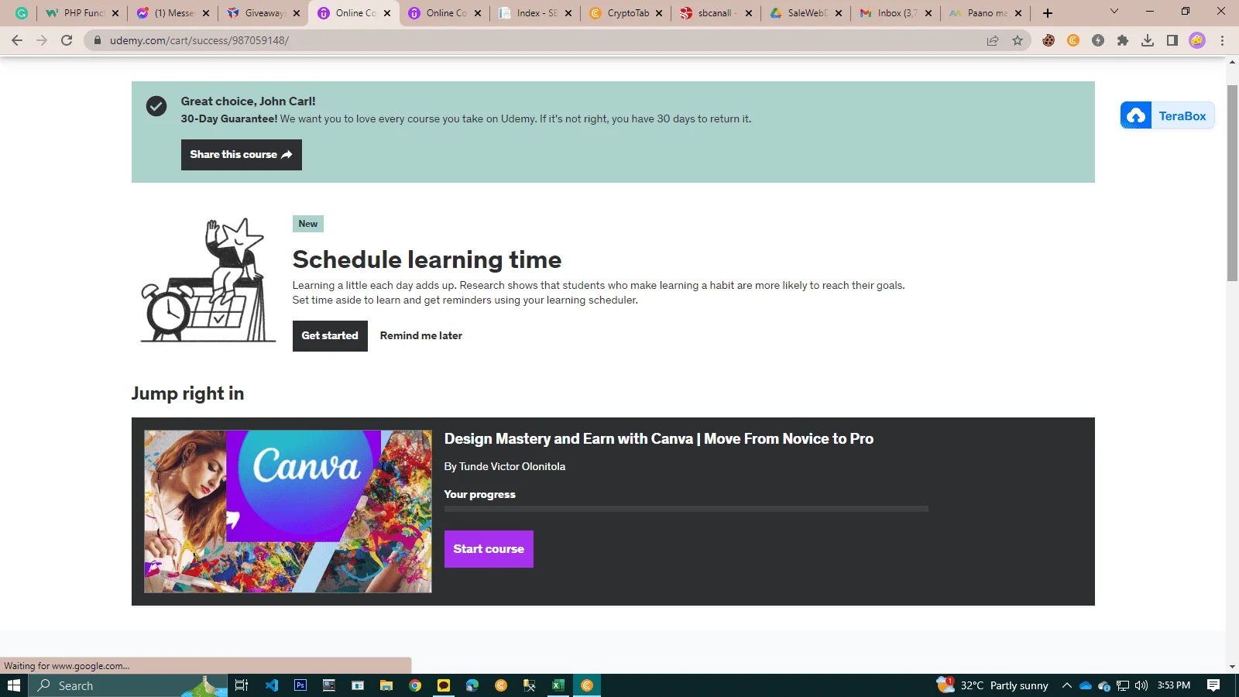This screenshot has width=1239, height=697.
Task: Click Share this course button
Action: pos(242,155)
